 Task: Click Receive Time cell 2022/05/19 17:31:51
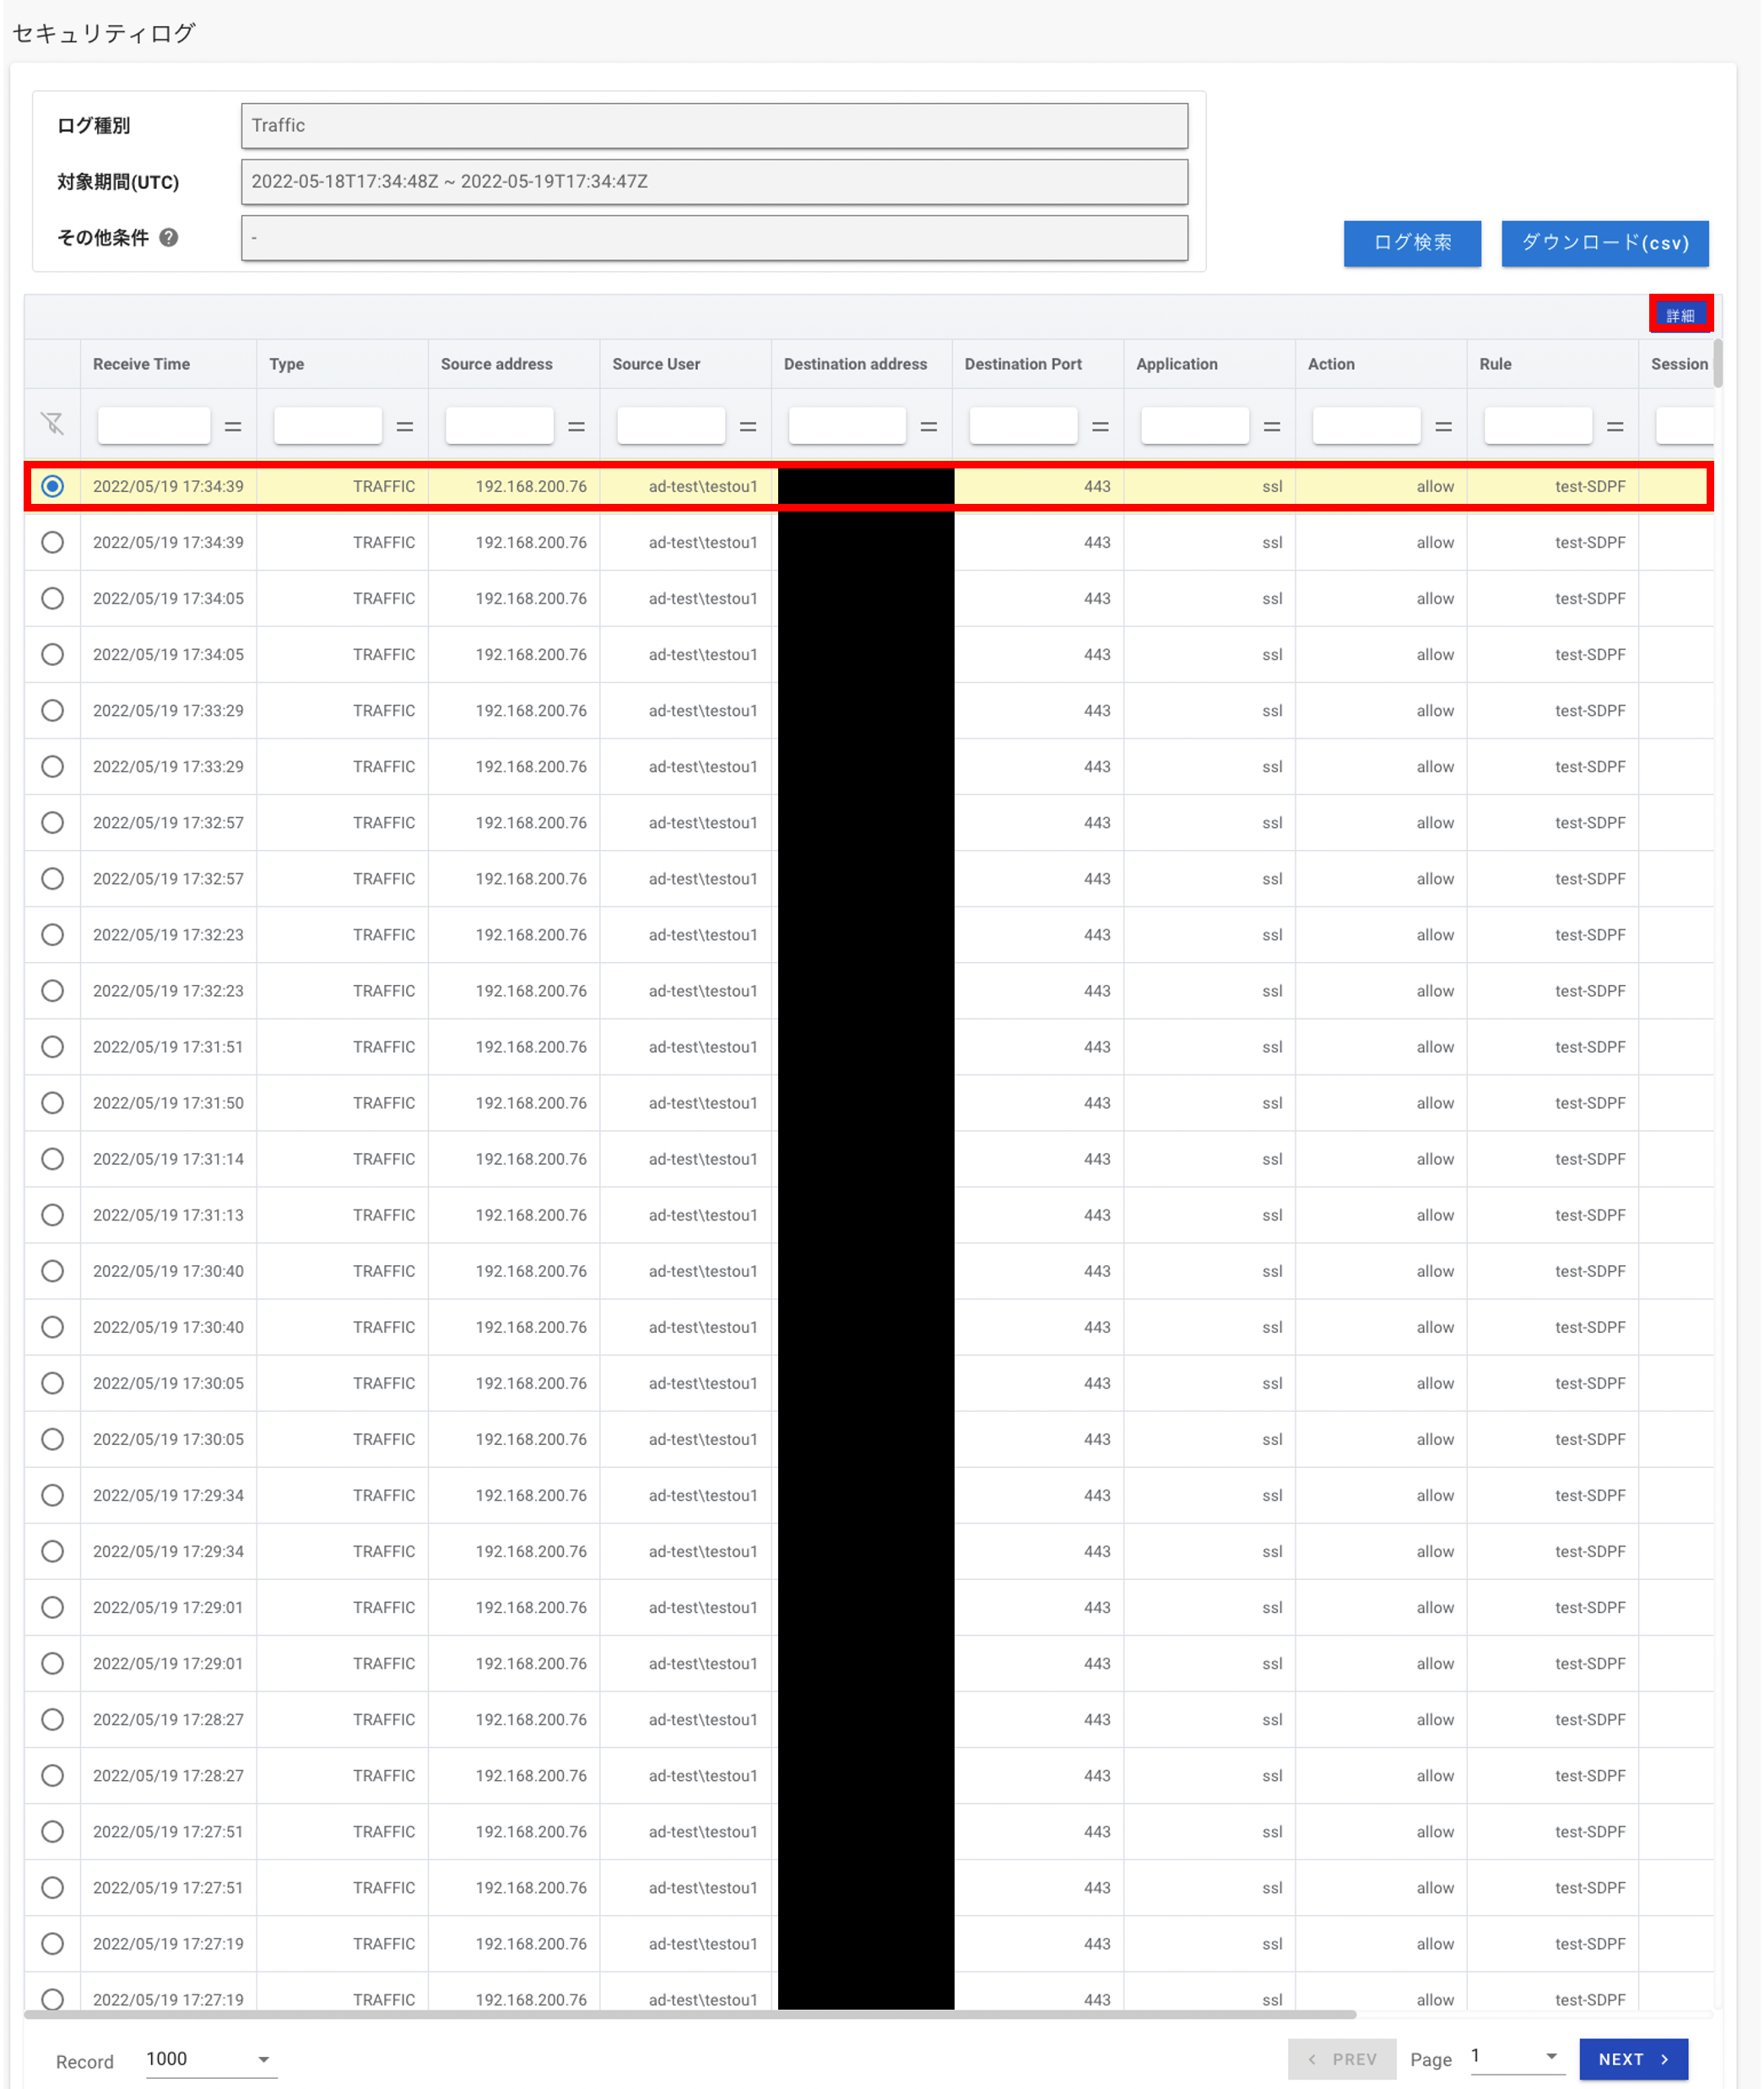168,1047
